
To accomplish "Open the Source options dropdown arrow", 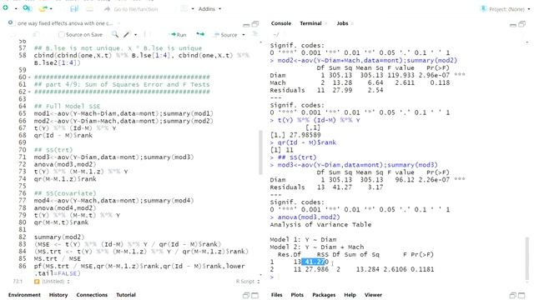I will tap(243, 35).
